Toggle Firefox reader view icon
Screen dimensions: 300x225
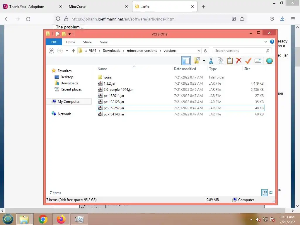point(233,19)
